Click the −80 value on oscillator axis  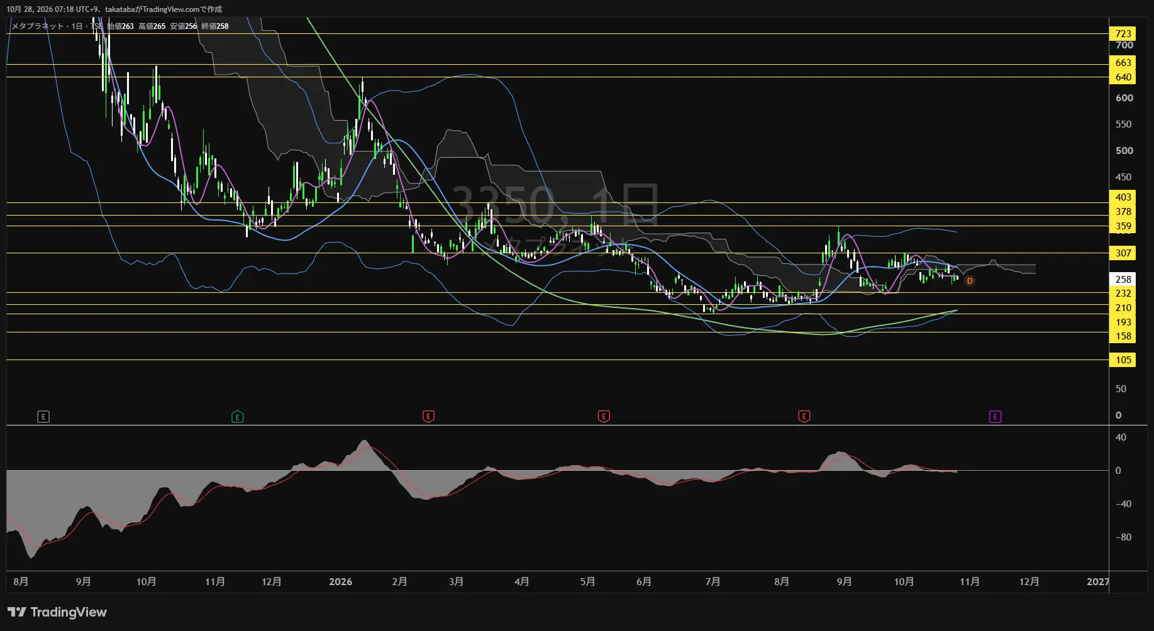pyautogui.click(x=1123, y=537)
